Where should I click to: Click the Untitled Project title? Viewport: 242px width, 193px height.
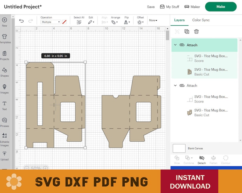point(23,7)
